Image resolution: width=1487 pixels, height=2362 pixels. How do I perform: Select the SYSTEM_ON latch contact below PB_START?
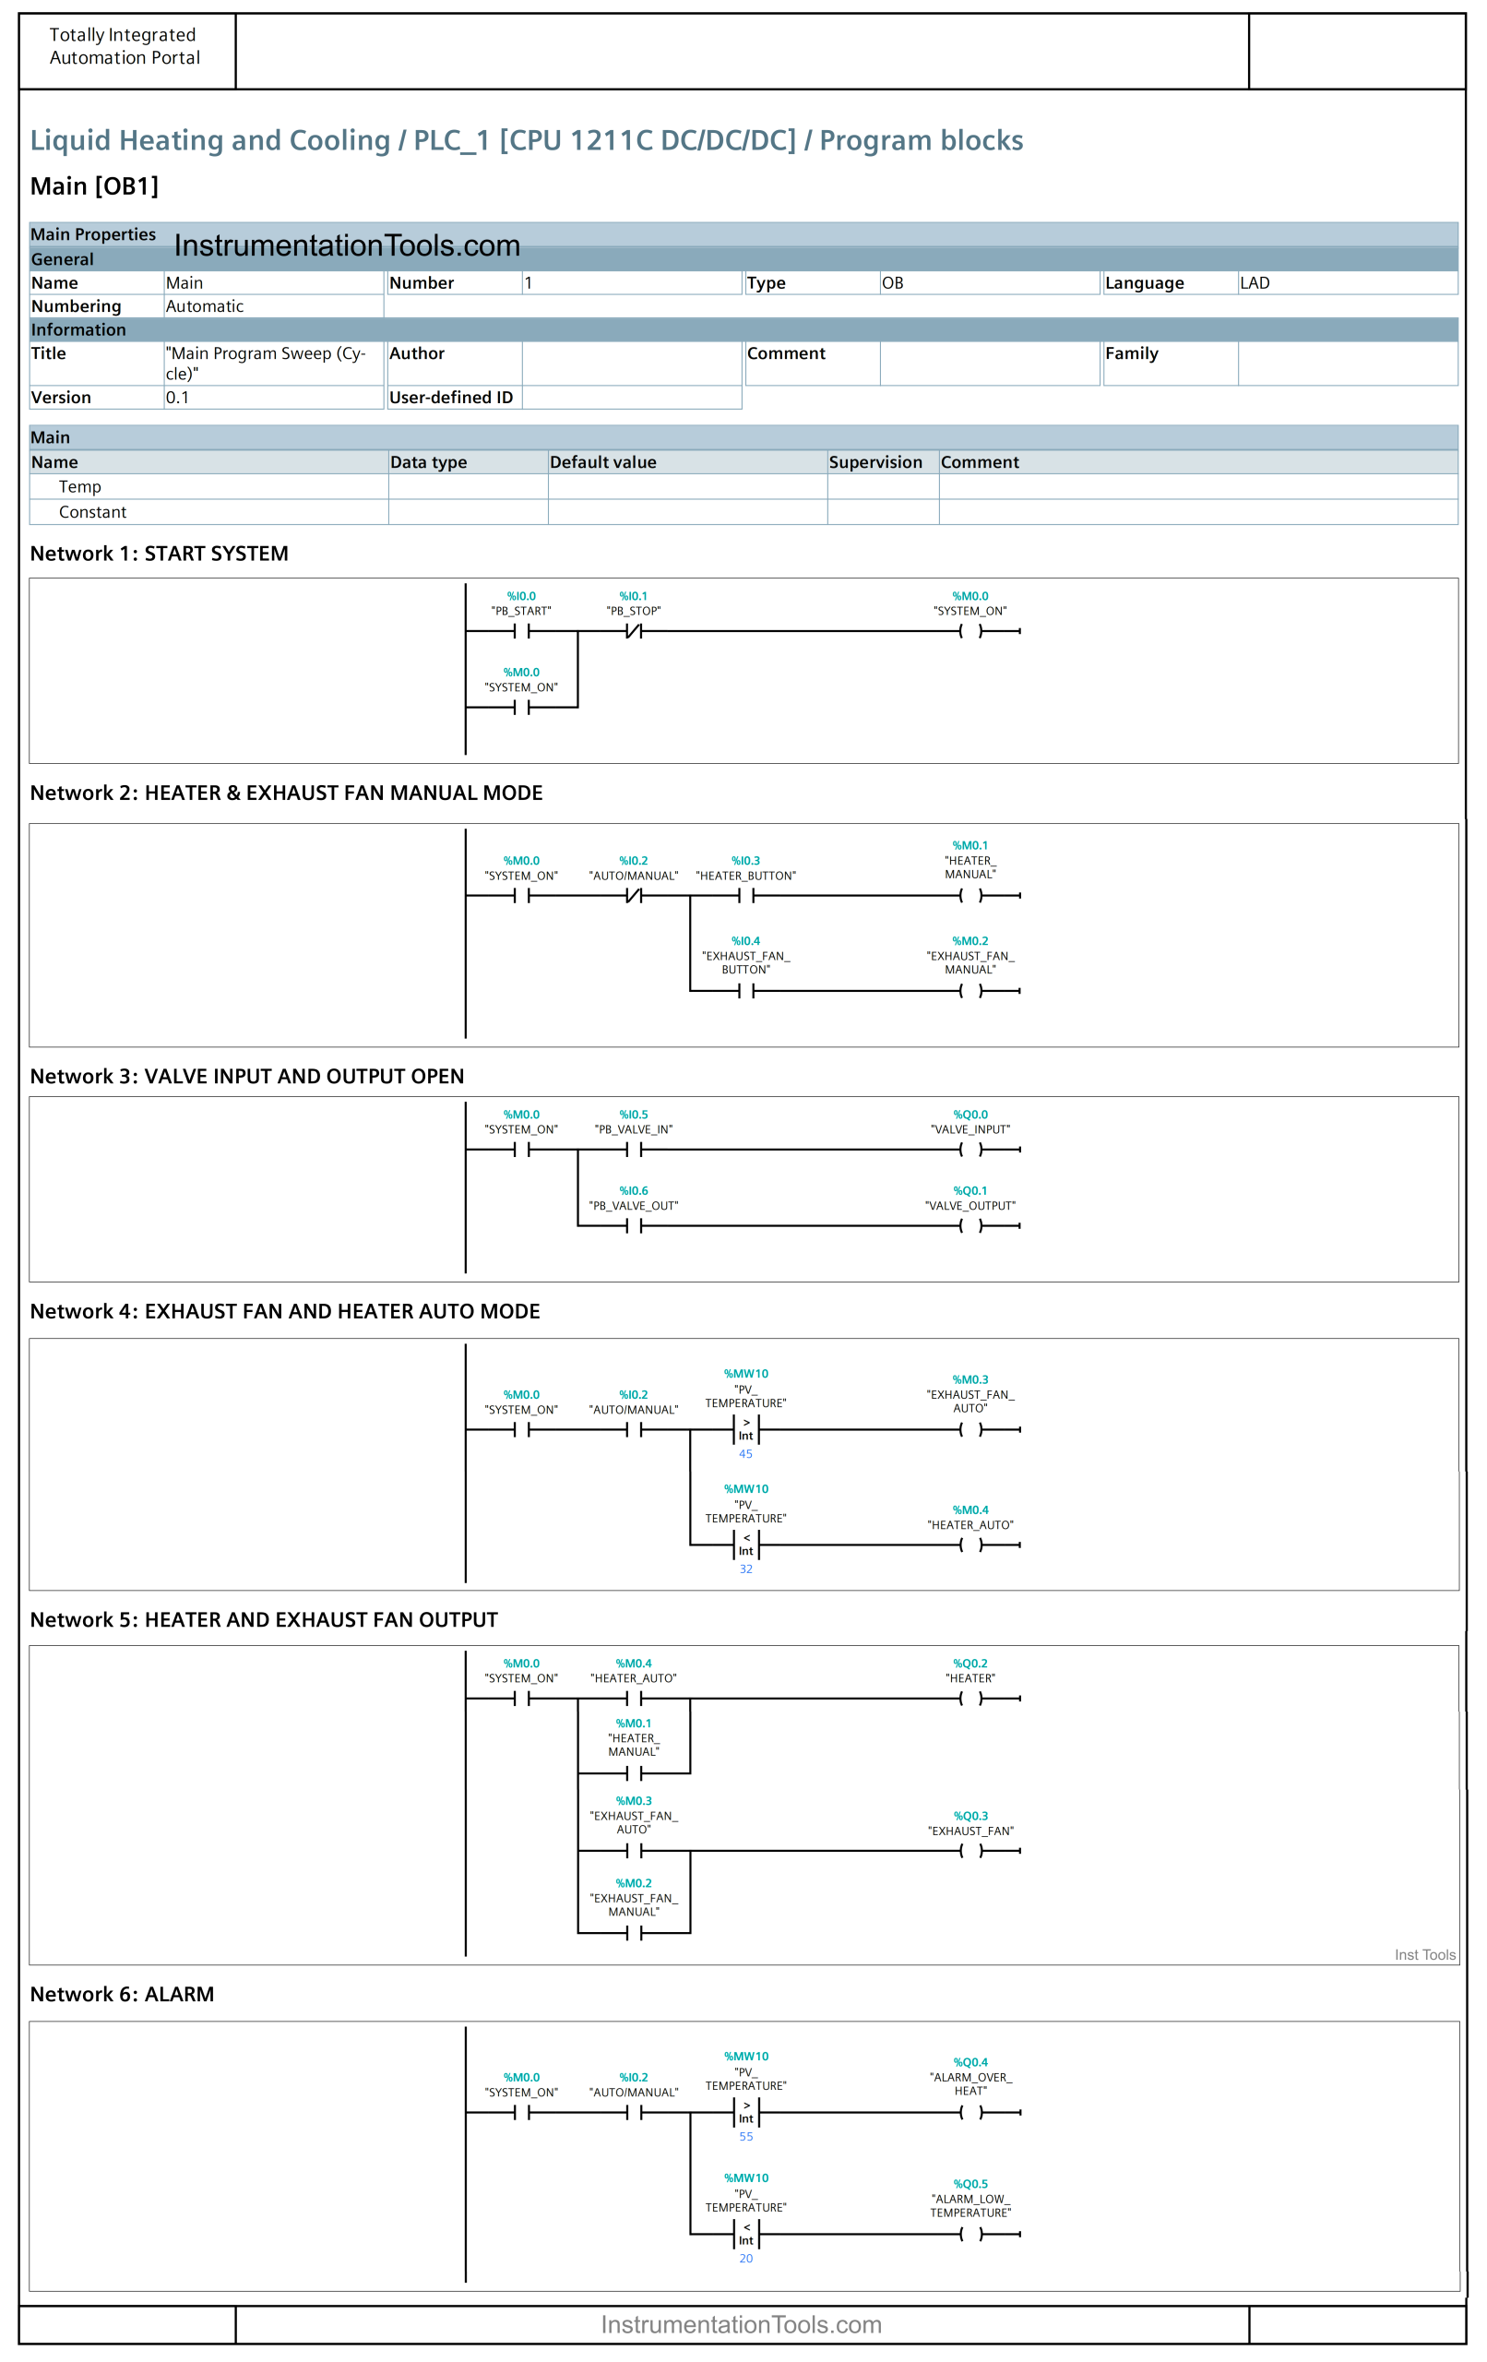[521, 708]
